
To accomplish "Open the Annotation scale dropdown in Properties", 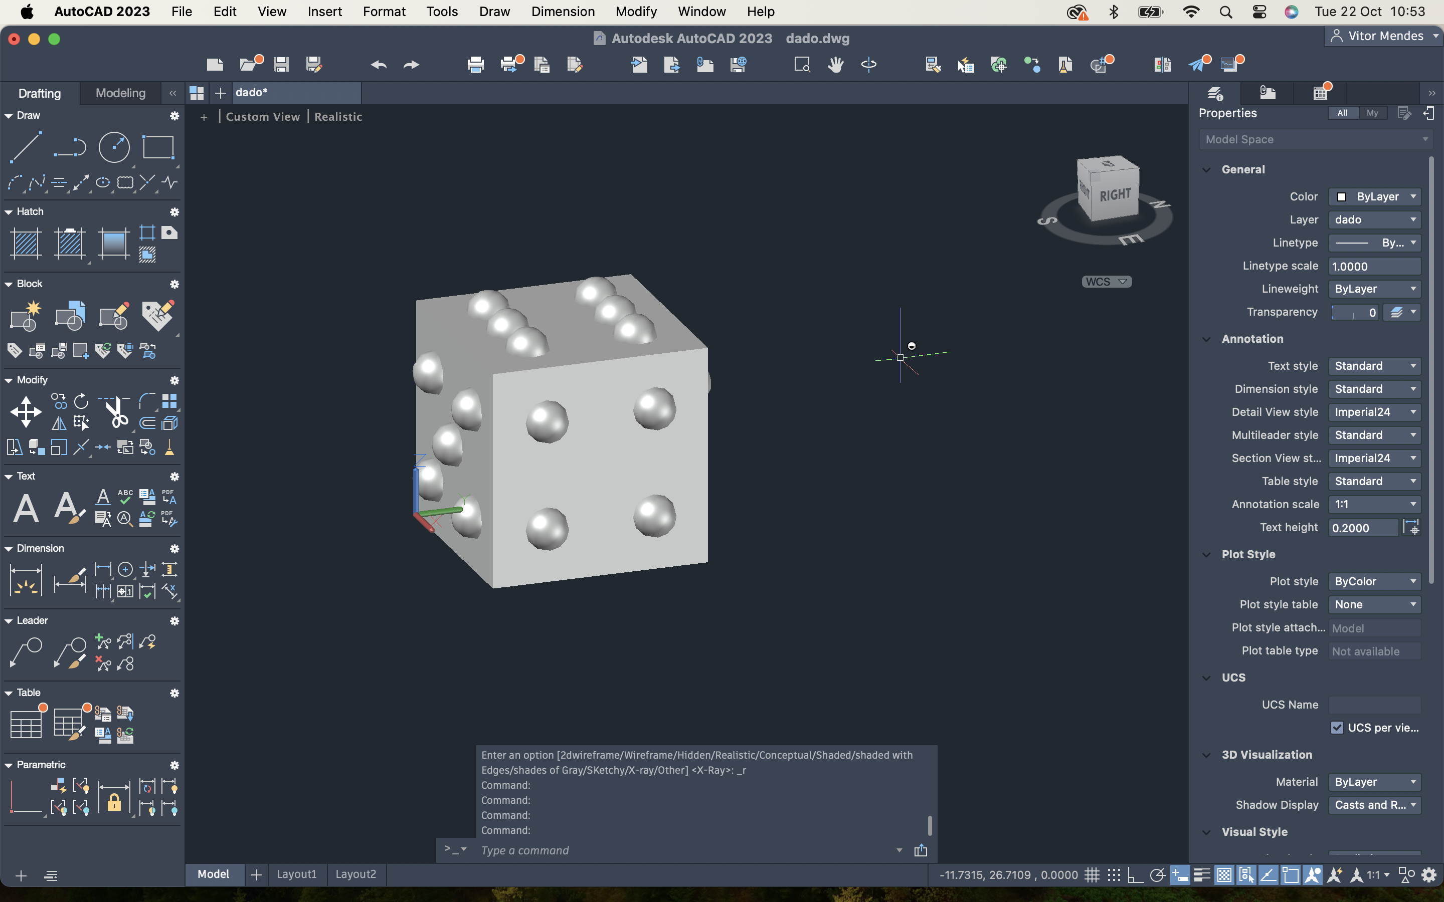I will click(x=1374, y=504).
